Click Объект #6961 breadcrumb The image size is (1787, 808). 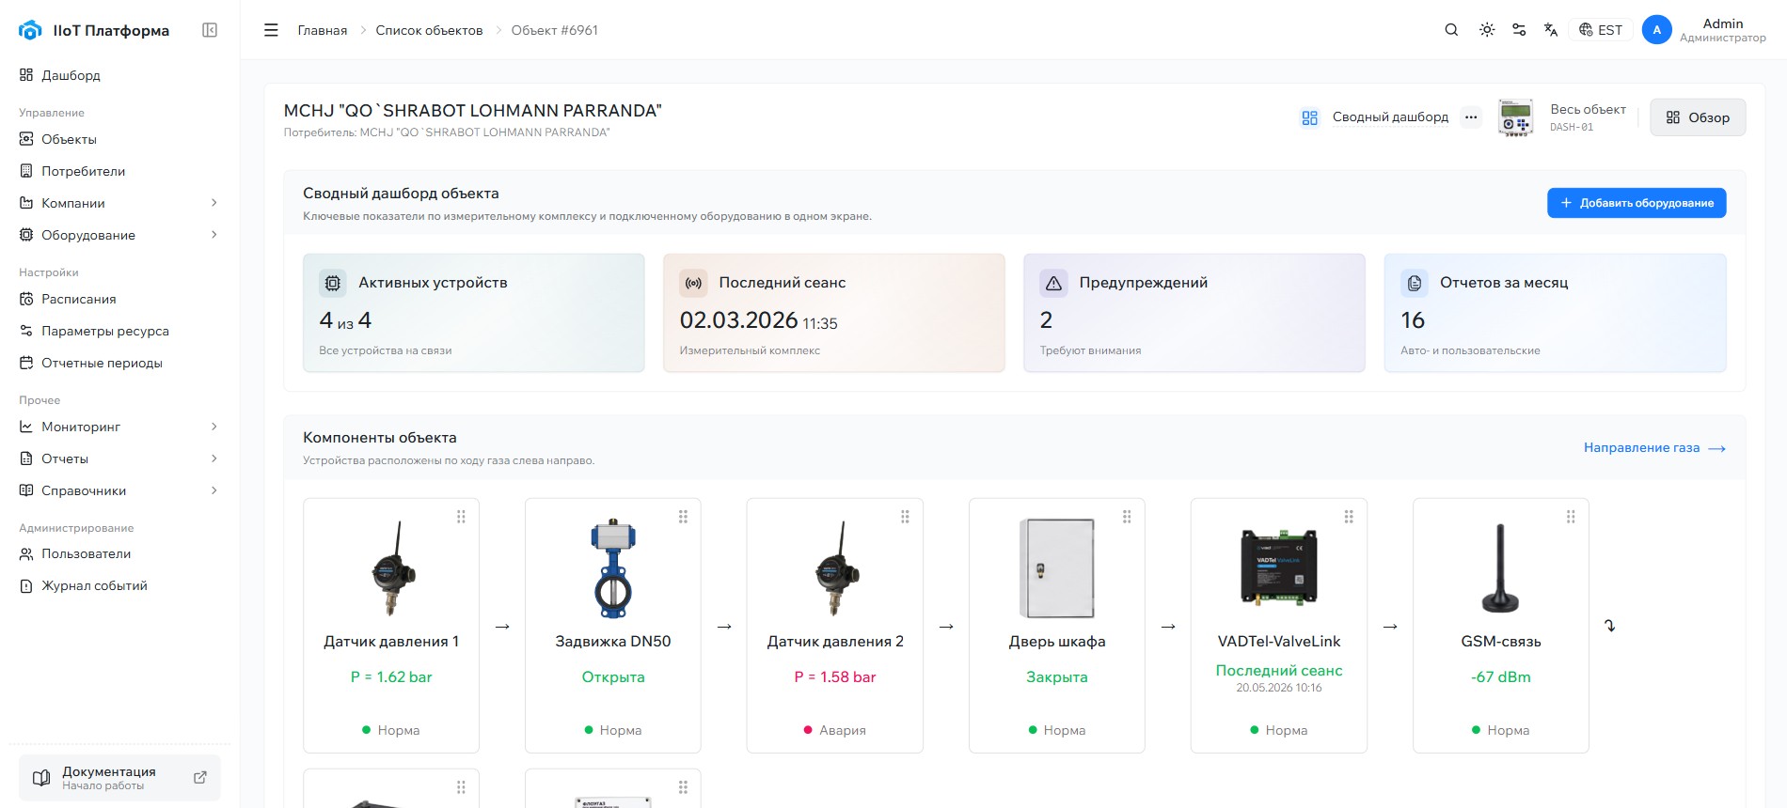pyautogui.click(x=555, y=30)
